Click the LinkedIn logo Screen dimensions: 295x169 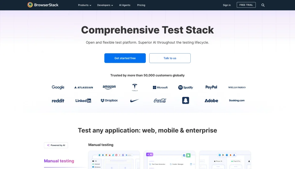[x=83, y=100]
